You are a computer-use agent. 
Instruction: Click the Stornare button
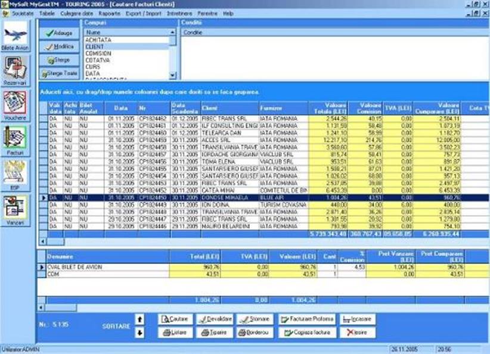coord(255,319)
